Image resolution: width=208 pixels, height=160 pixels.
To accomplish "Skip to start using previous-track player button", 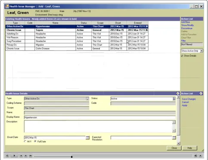I will point(21,156).
